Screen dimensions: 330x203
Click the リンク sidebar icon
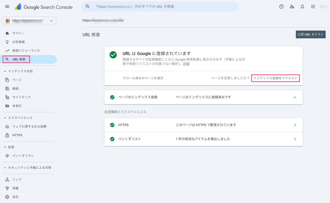click(x=7, y=179)
